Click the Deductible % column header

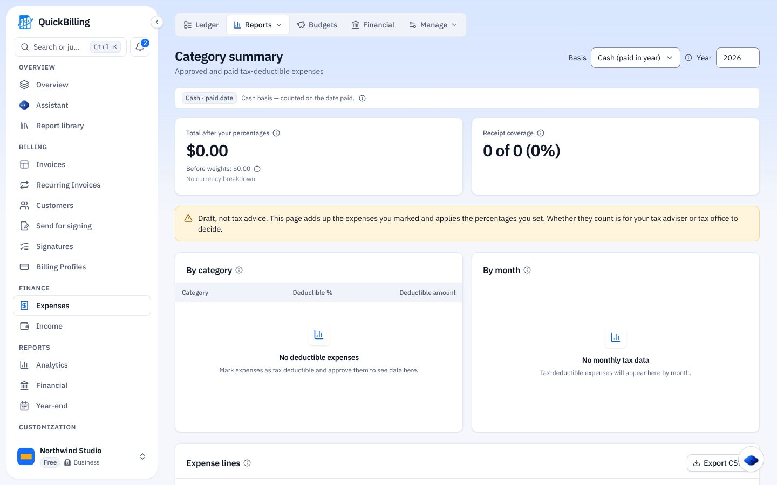tap(312, 293)
